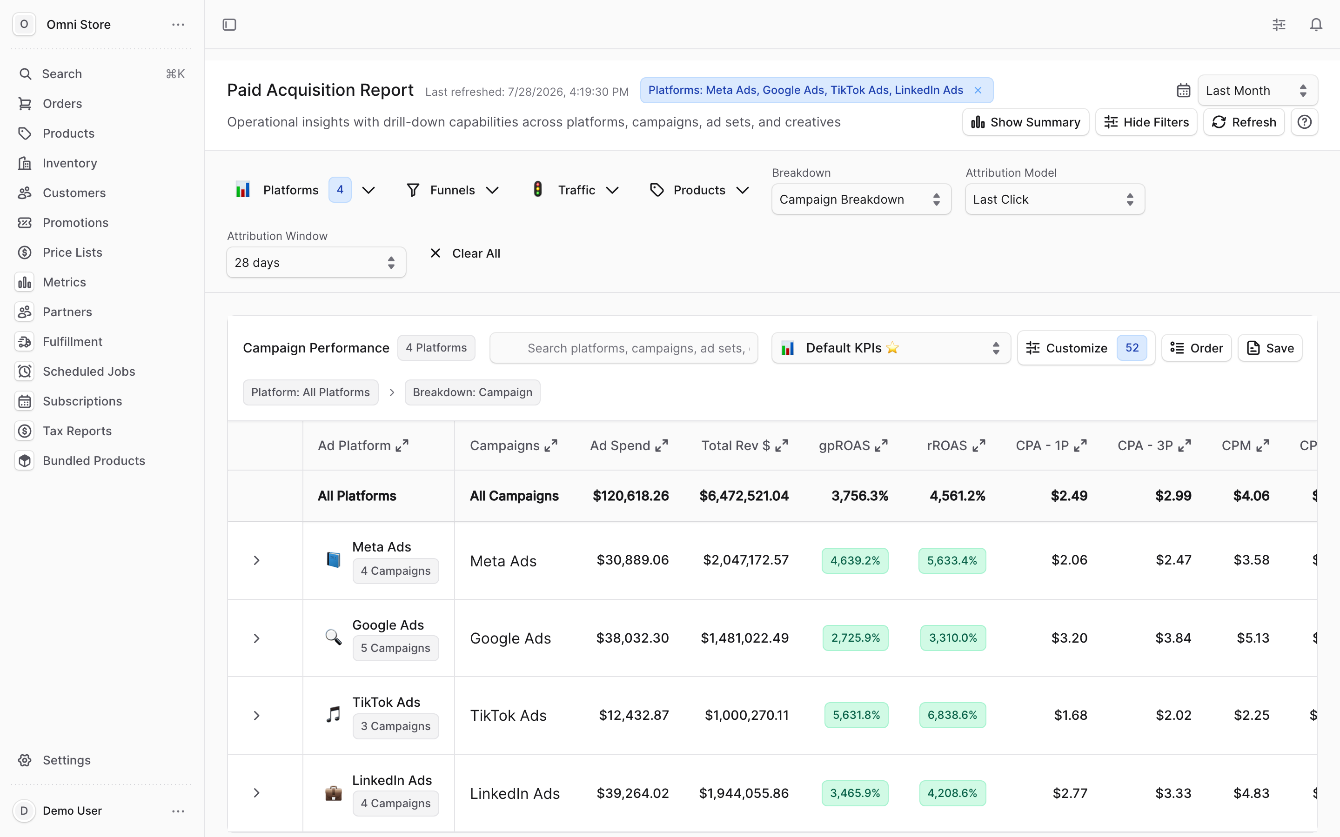Image resolution: width=1340 pixels, height=837 pixels.
Task: Open Bundled Products
Action: 102,460
